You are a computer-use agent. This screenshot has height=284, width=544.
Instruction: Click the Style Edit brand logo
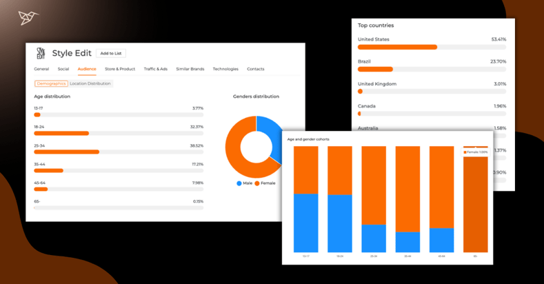(x=41, y=54)
